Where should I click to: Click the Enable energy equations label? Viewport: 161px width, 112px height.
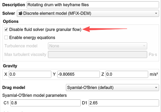(32, 37)
